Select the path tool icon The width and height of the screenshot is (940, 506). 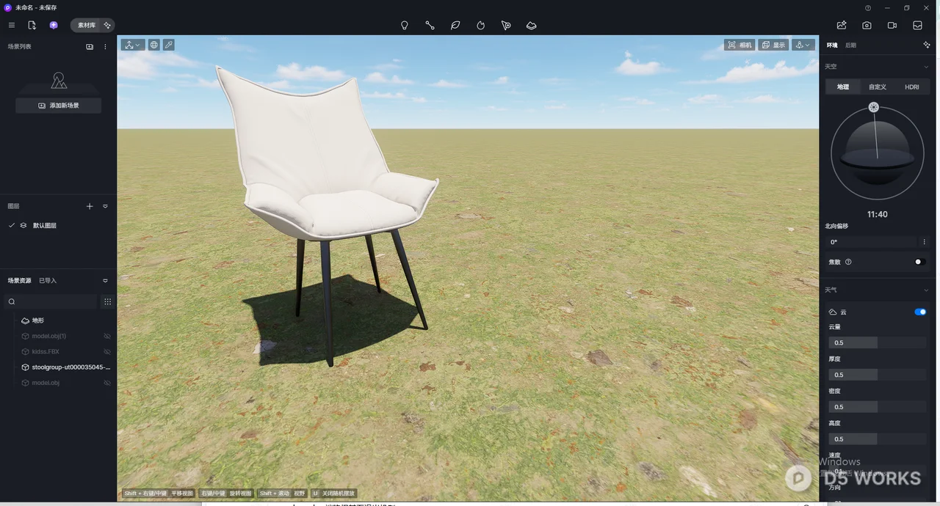pos(430,25)
